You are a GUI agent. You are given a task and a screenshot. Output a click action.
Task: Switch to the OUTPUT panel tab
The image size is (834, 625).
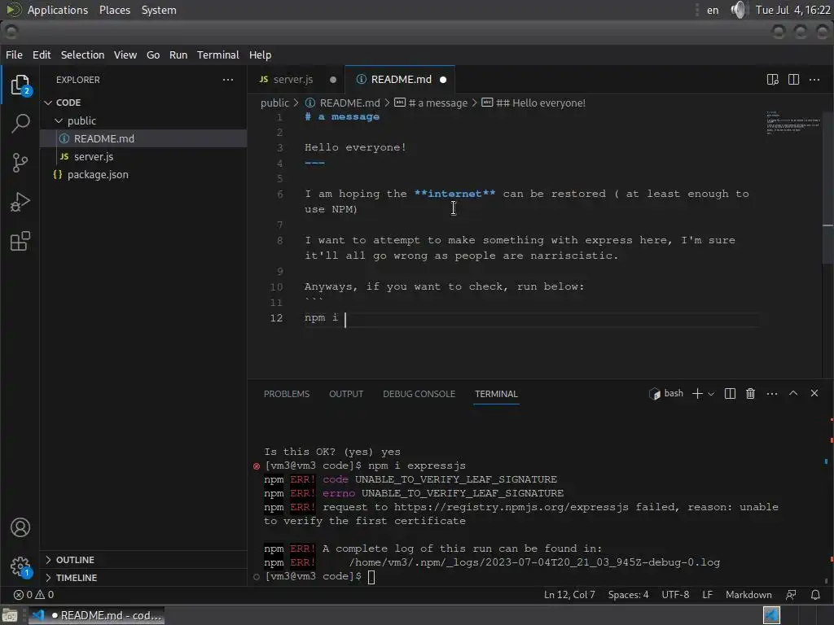click(x=345, y=394)
